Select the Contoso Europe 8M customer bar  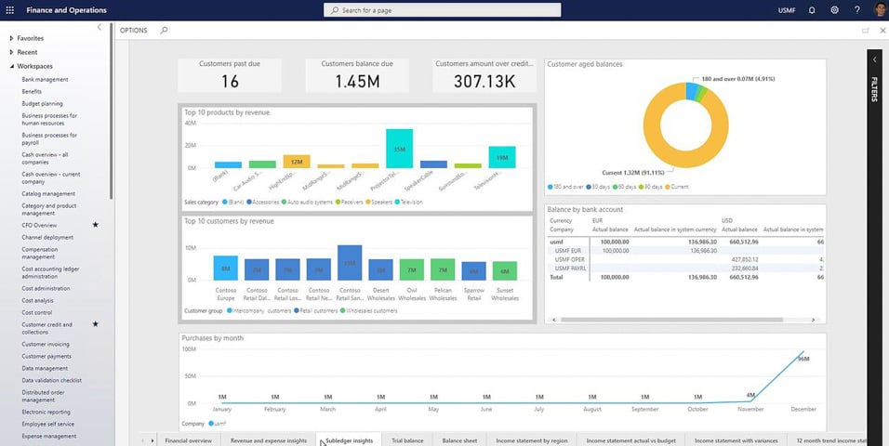(x=226, y=268)
